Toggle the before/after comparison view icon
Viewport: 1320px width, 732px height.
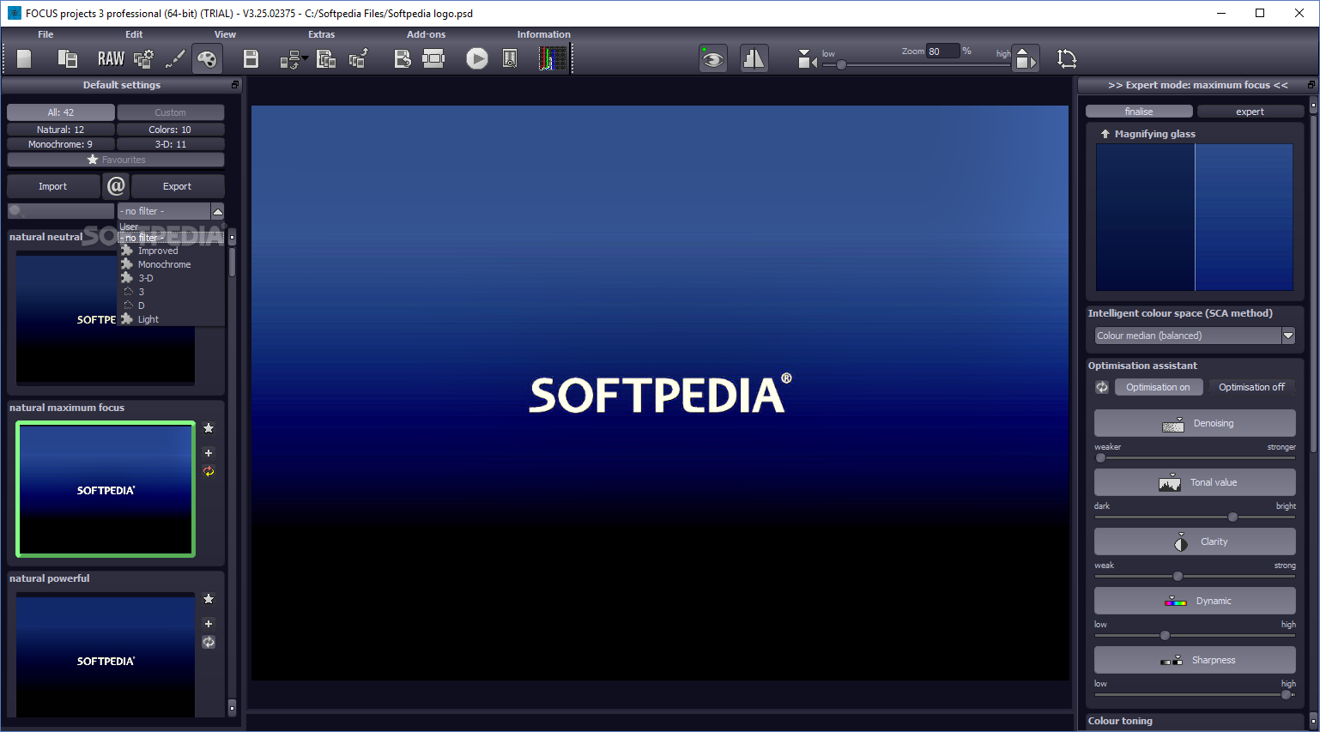click(x=754, y=58)
